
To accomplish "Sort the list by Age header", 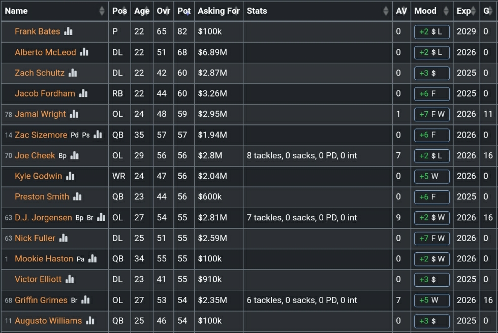I will (x=142, y=11).
